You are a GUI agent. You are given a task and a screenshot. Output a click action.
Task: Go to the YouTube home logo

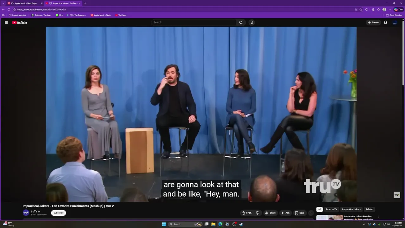click(x=19, y=22)
